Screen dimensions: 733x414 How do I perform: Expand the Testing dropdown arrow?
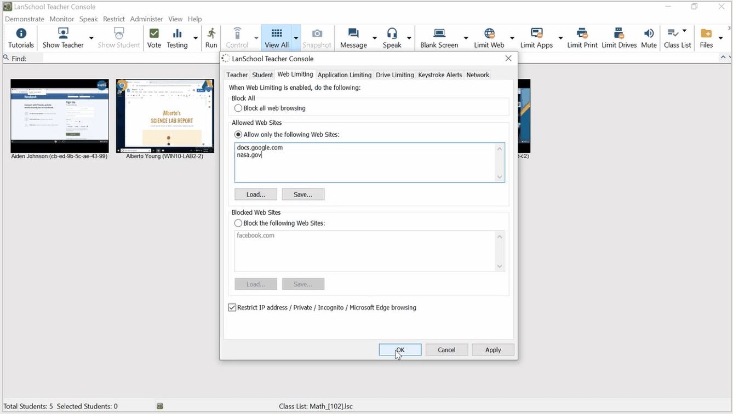point(196,38)
